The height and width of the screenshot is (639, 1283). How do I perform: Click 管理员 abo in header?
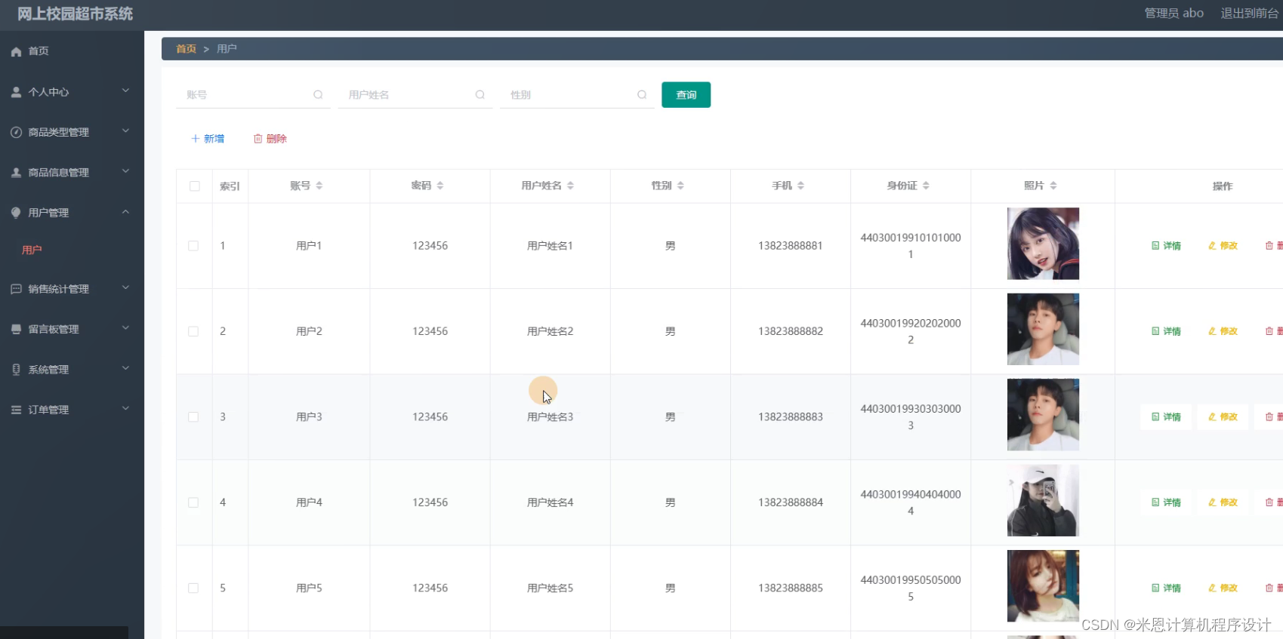(x=1174, y=14)
